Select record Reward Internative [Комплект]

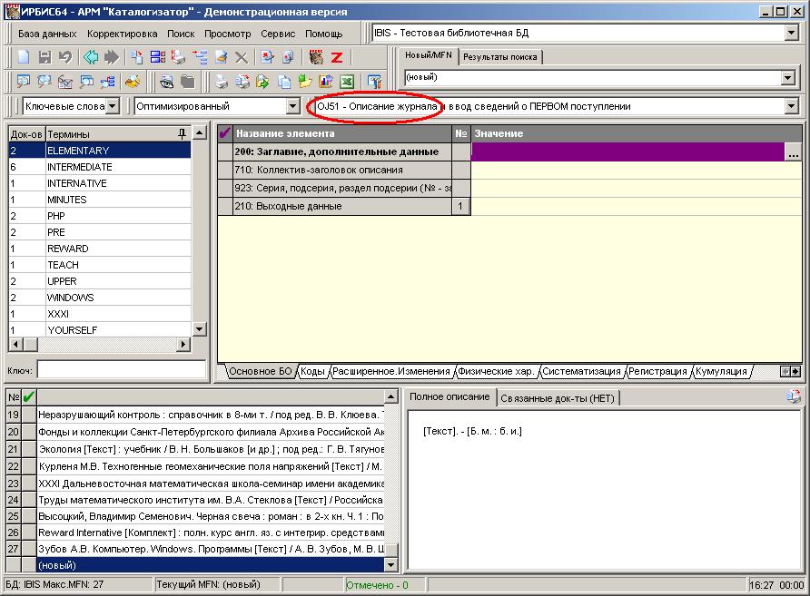point(211,532)
